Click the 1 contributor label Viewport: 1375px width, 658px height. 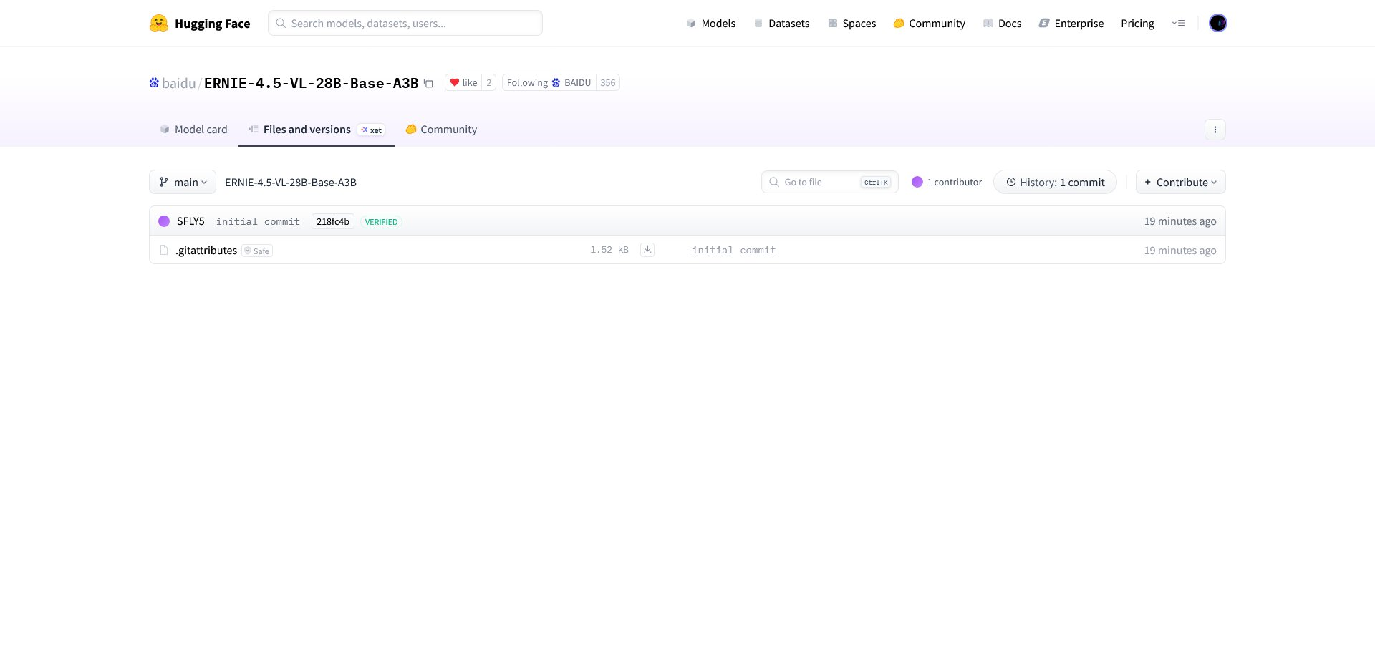click(x=955, y=182)
